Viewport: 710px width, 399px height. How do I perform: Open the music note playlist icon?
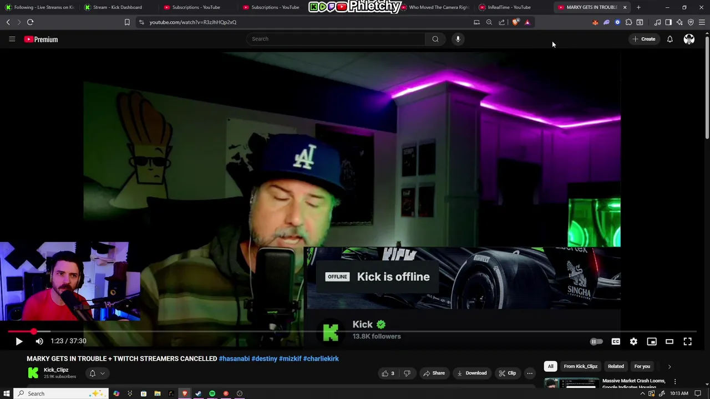pos(657,22)
